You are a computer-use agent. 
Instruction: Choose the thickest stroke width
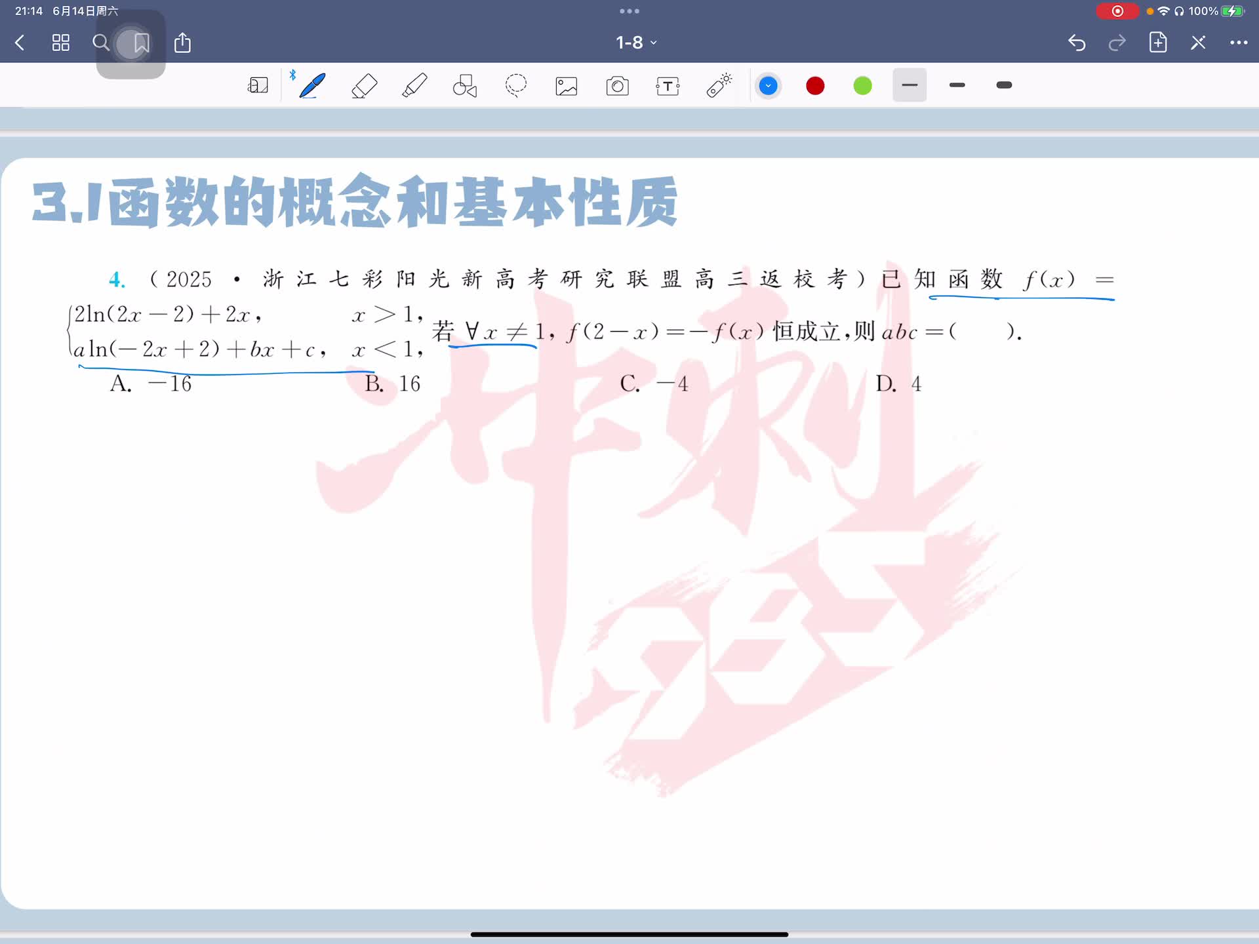click(x=1004, y=85)
